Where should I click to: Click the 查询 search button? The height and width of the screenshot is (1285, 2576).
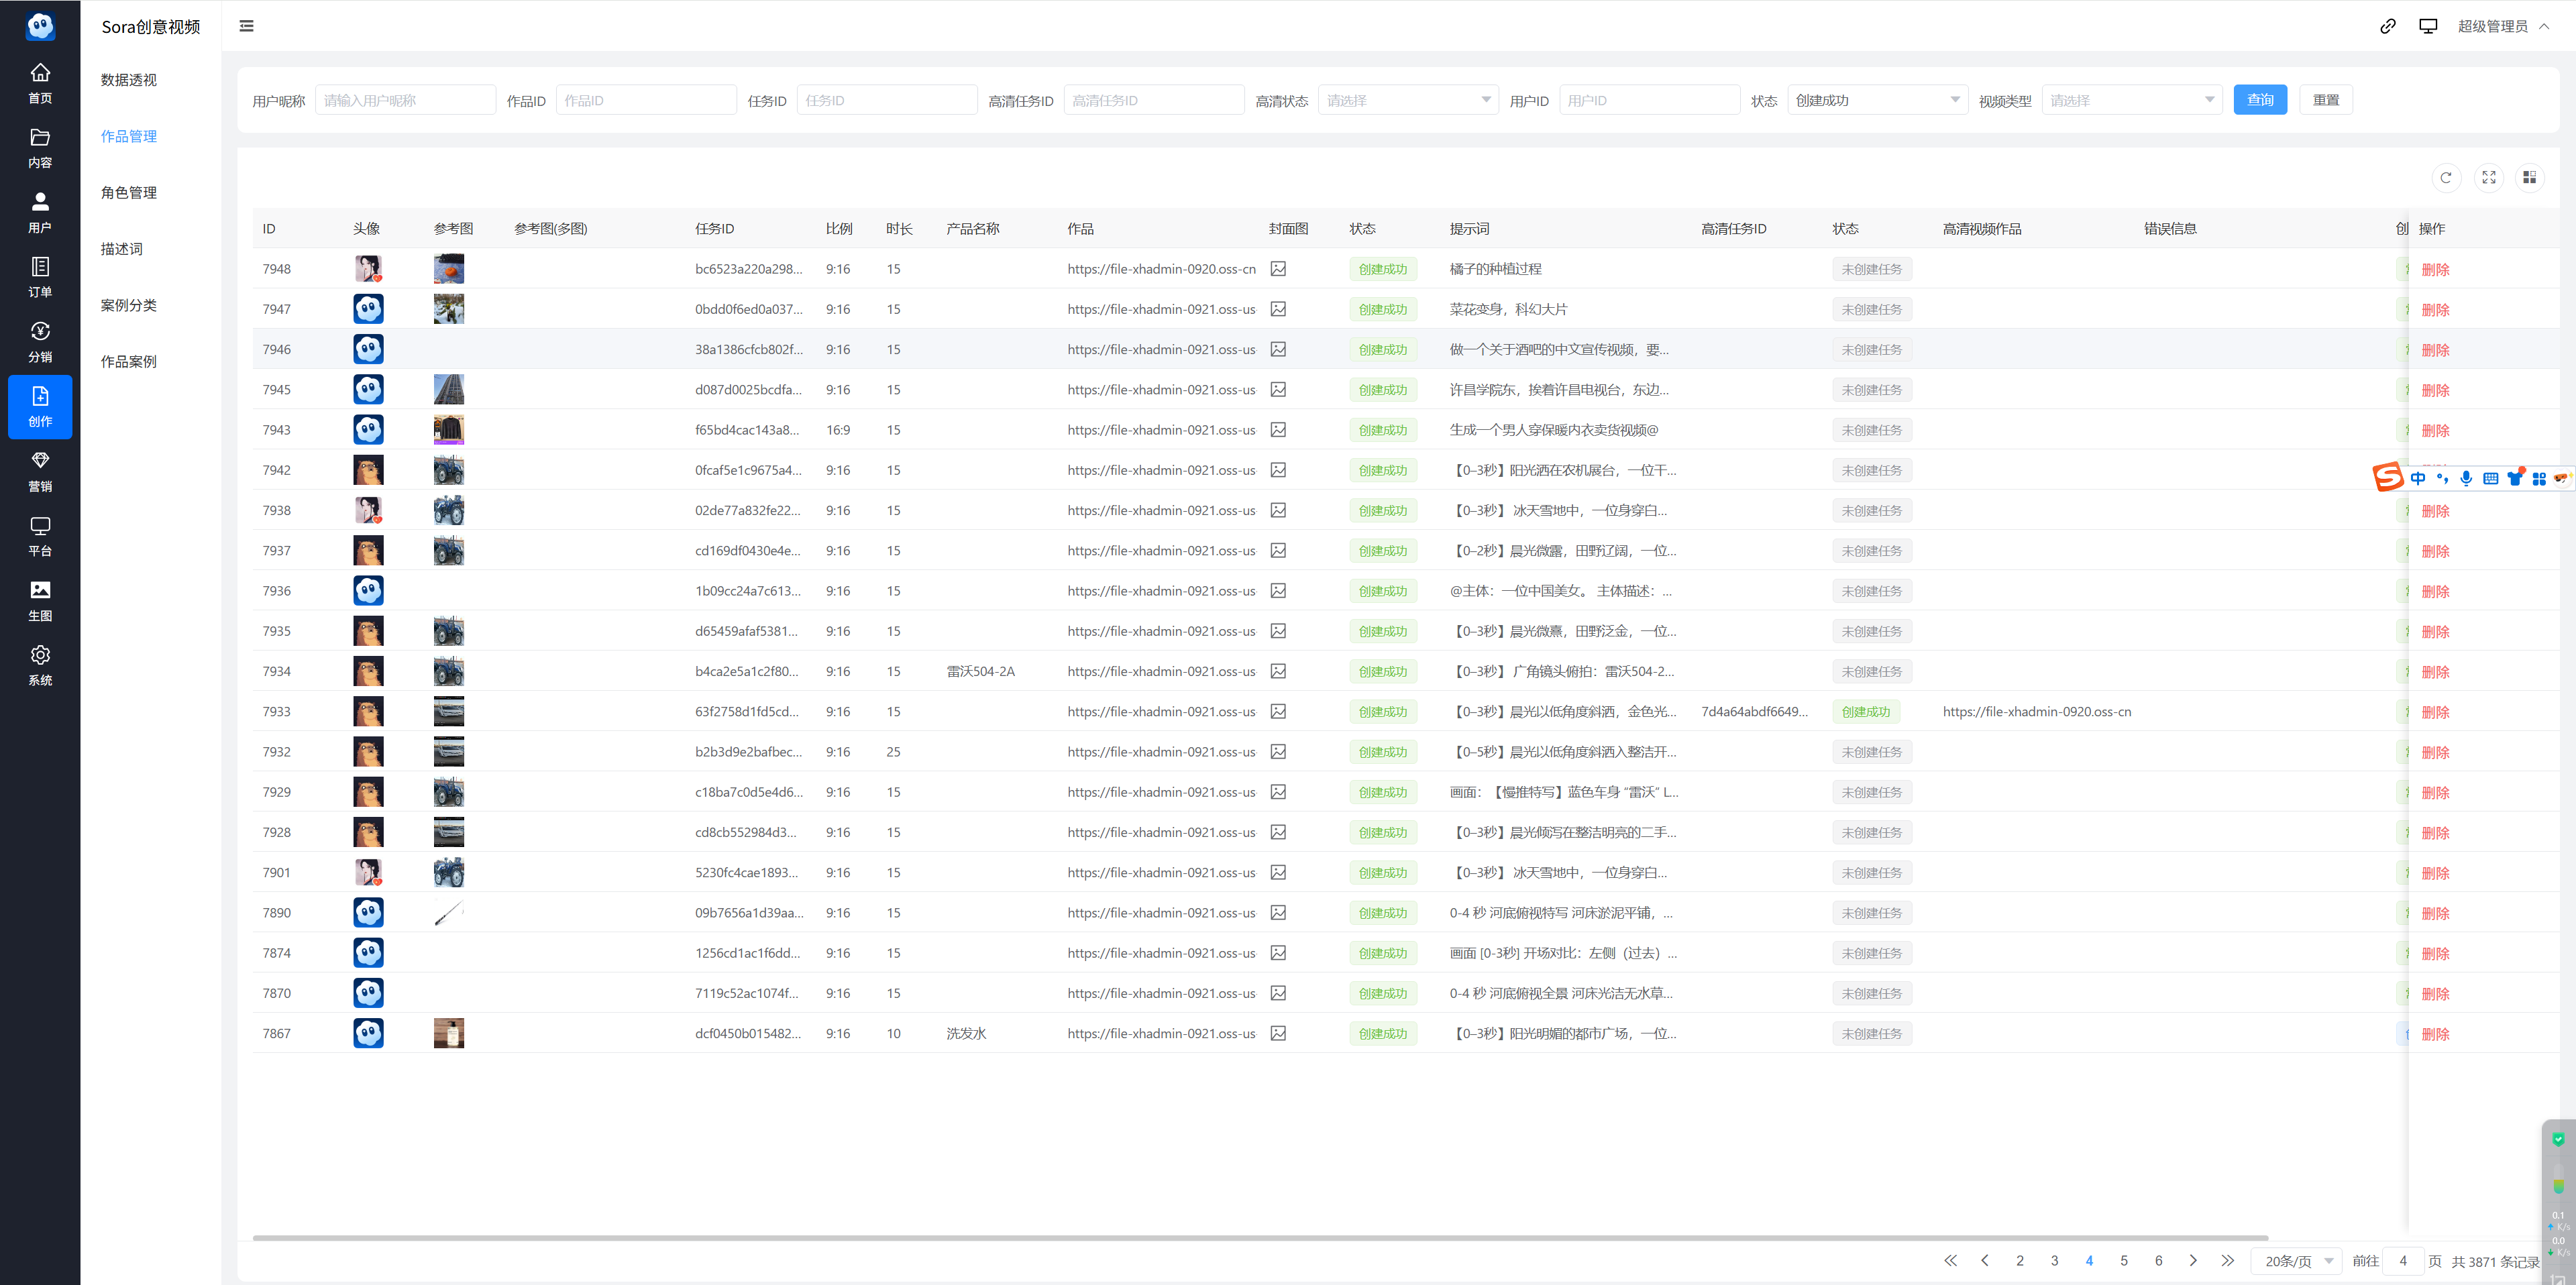click(x=2259, y=100)
